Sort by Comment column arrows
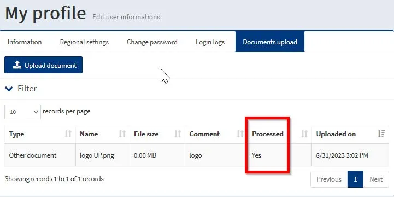The width and height of the screenshot is (394, 197). (240, 134)
